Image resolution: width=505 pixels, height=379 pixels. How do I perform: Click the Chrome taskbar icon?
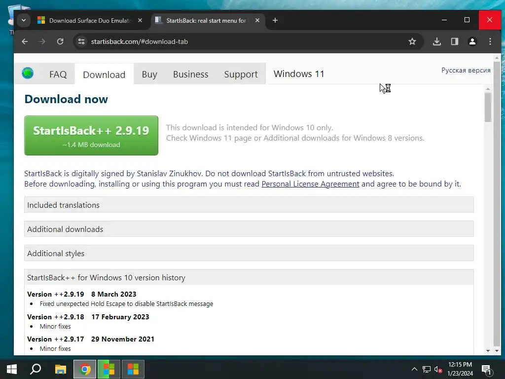point(85,369)
